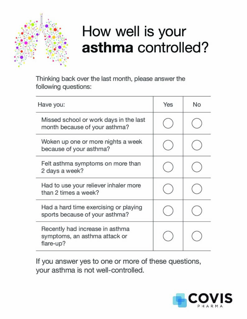Mark No for recent asthma flare-up

click(x=197, y=236)
